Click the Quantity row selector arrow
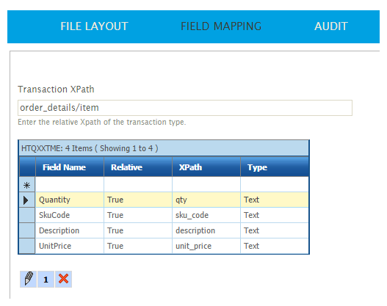Screen dimensions: 387x306 point(27,200)
